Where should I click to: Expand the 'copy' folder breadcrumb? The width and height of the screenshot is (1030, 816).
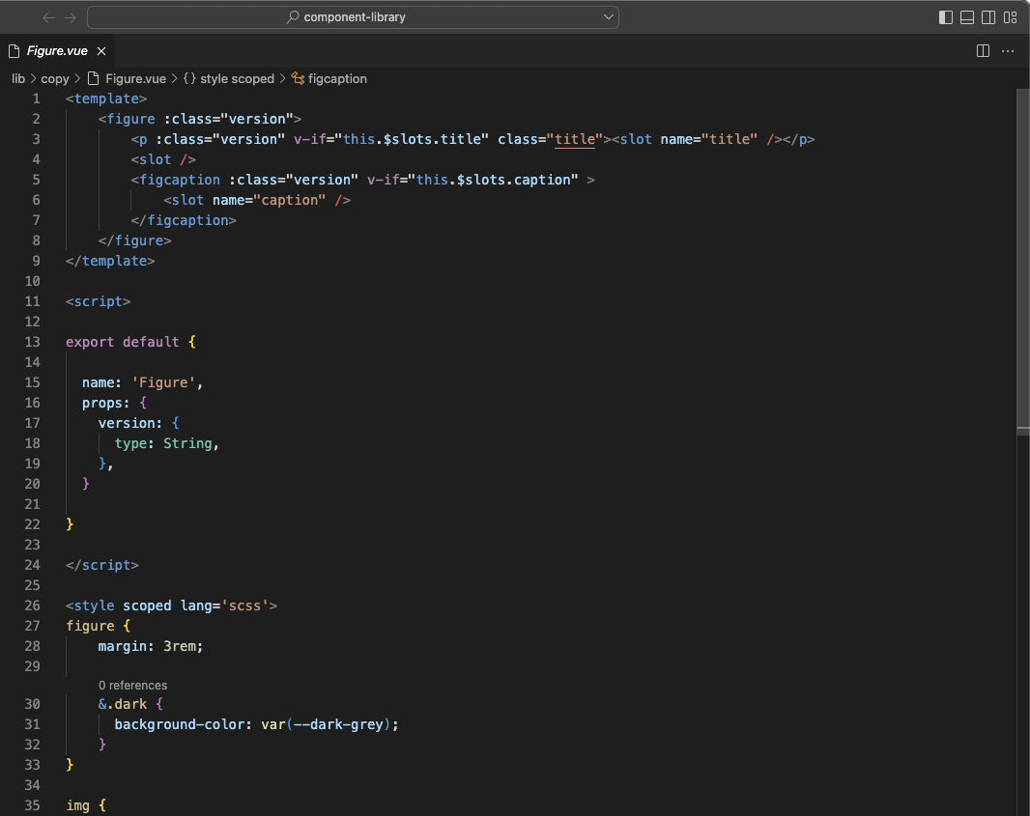(54, 79)
